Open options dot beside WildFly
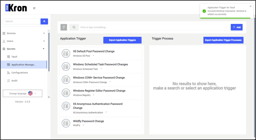Screen dimensions: 256x140 83,125
